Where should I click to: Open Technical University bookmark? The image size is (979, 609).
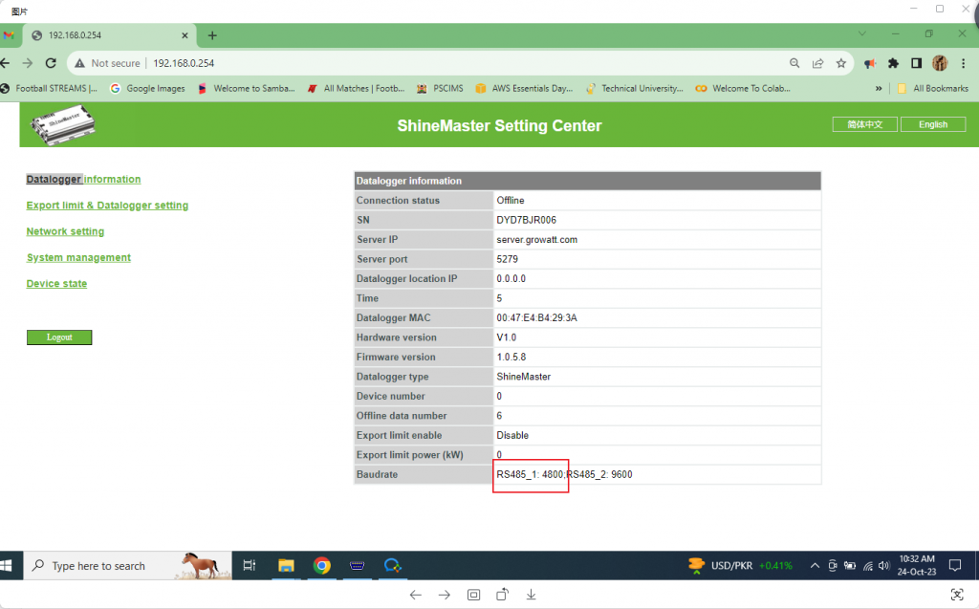[635, 89]
